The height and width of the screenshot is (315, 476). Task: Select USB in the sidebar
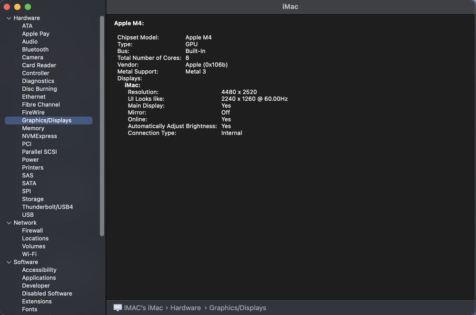[x=28, y=215]
